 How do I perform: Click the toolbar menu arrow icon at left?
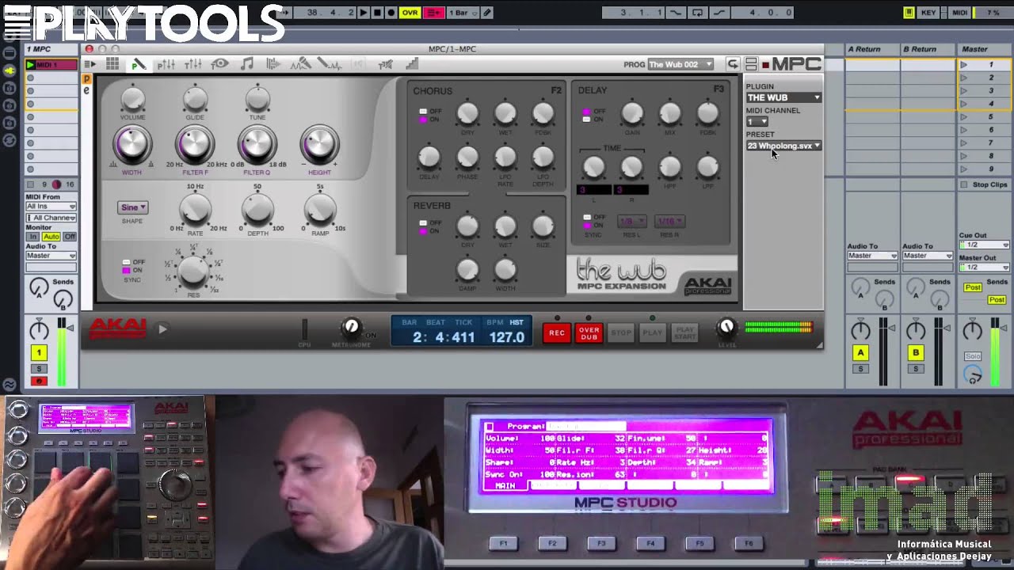pos(90,64)
